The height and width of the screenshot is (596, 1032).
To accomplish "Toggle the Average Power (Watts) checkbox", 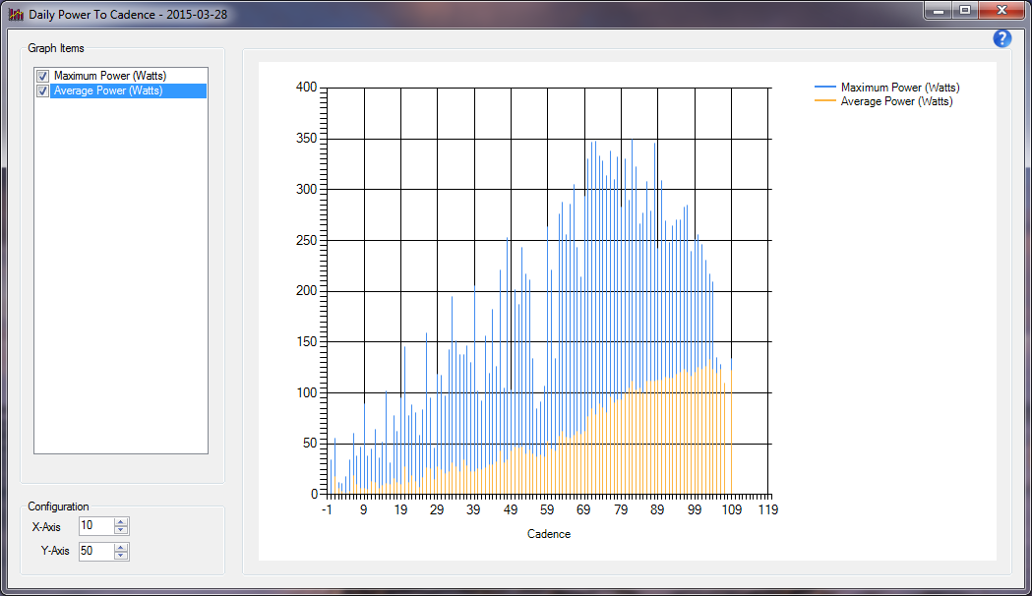I will [x=42, y=90].
